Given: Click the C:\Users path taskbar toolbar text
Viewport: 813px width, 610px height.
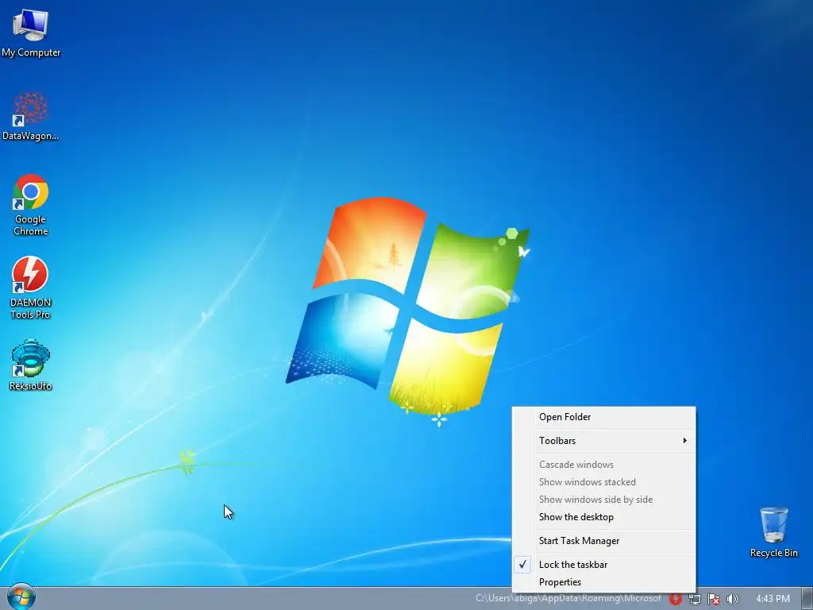Looking at the screenshot, I should tap(568, 599).
